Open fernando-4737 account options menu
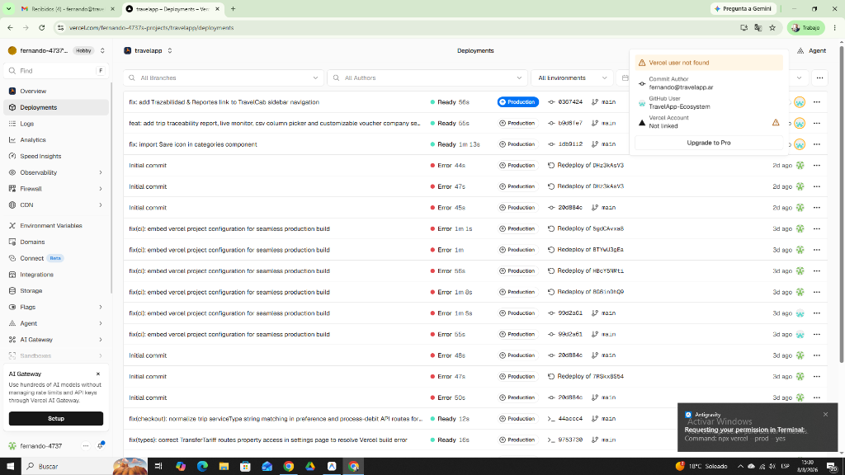 [86, 446]
